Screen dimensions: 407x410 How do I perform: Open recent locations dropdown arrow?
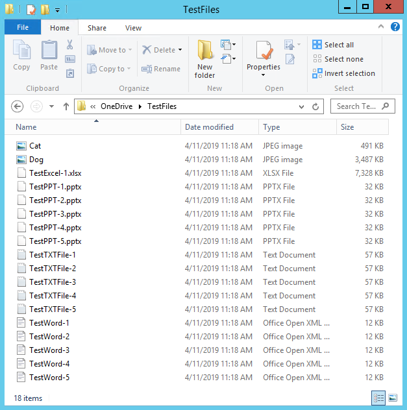(51, 106)
